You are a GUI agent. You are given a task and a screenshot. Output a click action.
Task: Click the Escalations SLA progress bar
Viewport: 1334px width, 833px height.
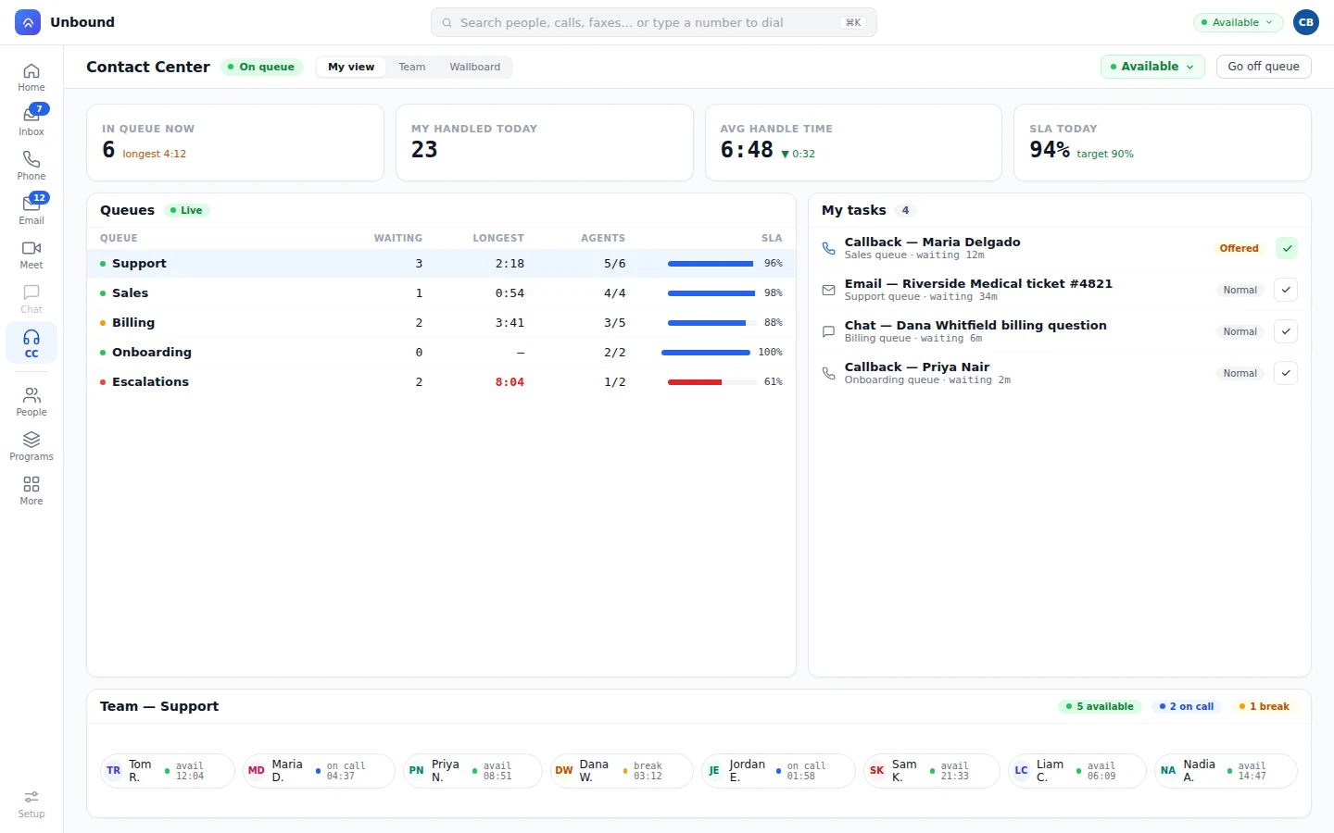711,382
